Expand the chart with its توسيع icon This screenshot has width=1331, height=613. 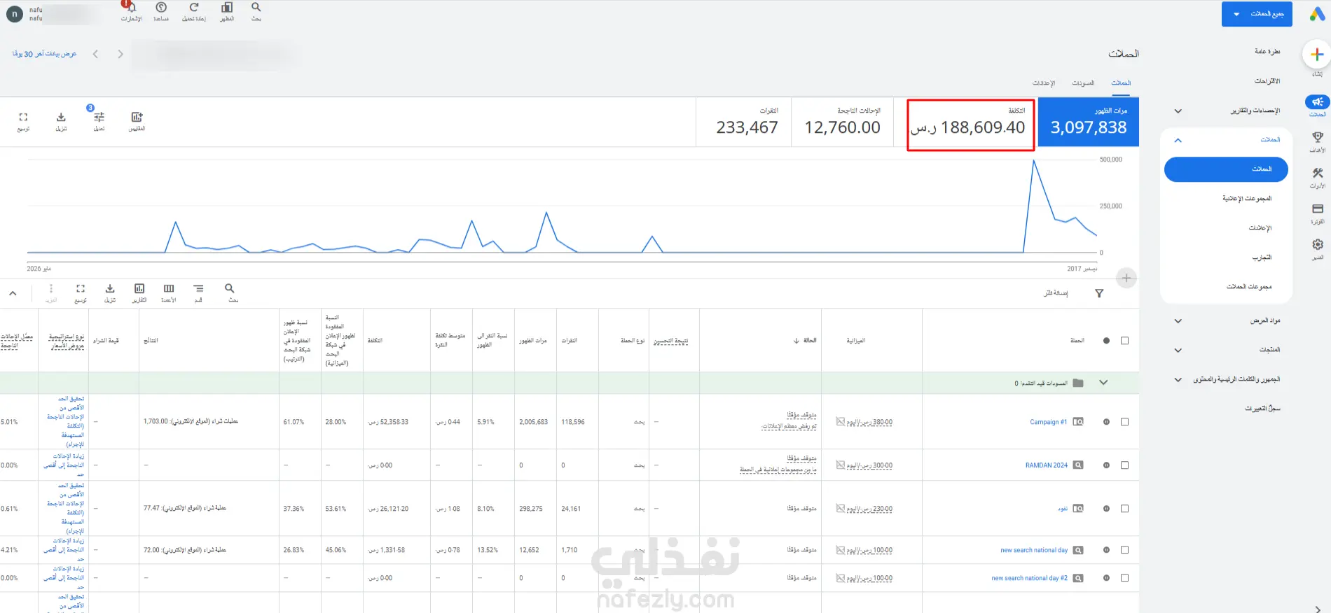23,117
